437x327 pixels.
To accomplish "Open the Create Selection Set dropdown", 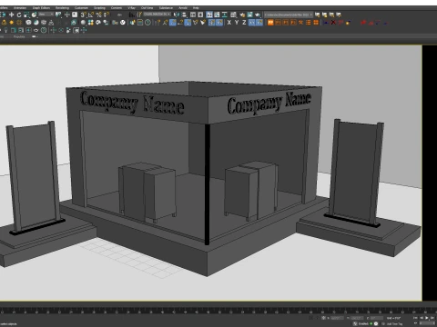I will [x=157, y=15].
